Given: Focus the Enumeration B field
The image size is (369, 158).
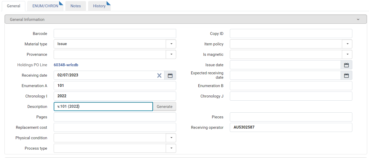Looking at the screenshot, I should tap(291, 86).
